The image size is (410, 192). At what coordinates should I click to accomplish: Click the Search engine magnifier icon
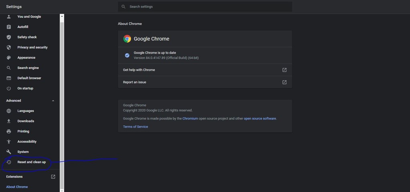[x=9, y=68]
